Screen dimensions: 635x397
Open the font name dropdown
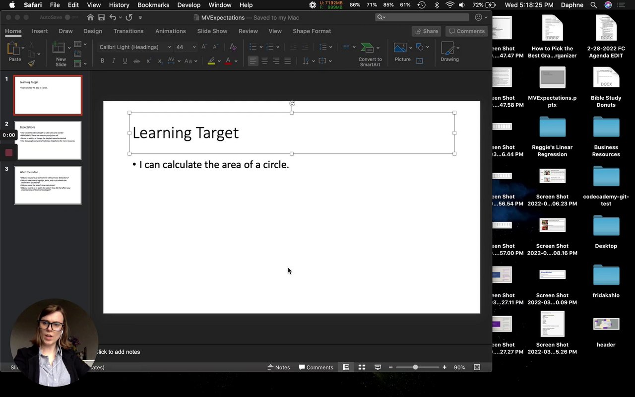[x=169, y=47]
